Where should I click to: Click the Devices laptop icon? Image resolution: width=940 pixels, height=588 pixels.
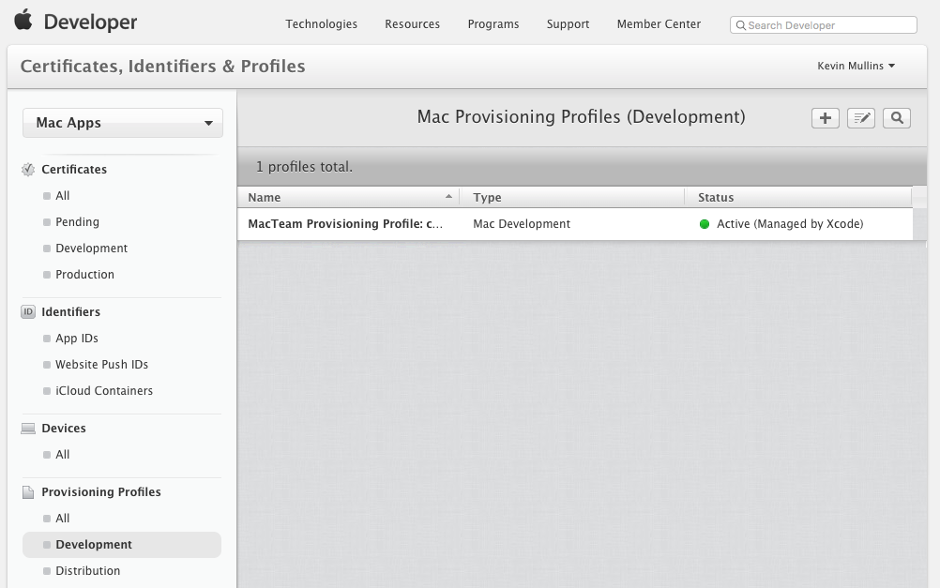pyautogui.click(x=28, y=429)
